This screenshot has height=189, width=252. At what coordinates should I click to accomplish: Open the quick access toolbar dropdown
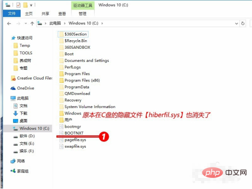(x=31, y=5)
